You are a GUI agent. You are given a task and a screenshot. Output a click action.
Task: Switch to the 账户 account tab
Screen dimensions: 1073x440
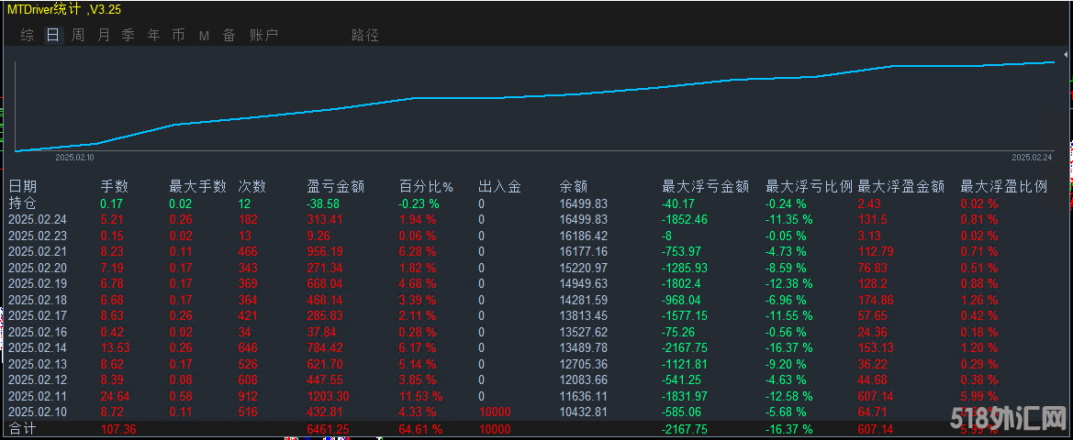[263, 36]
